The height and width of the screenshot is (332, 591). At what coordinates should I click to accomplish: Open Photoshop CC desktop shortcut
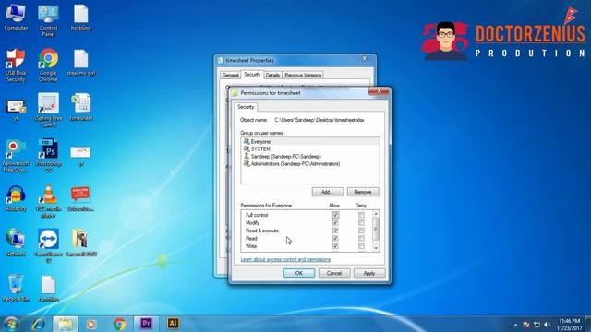point(48,156)
